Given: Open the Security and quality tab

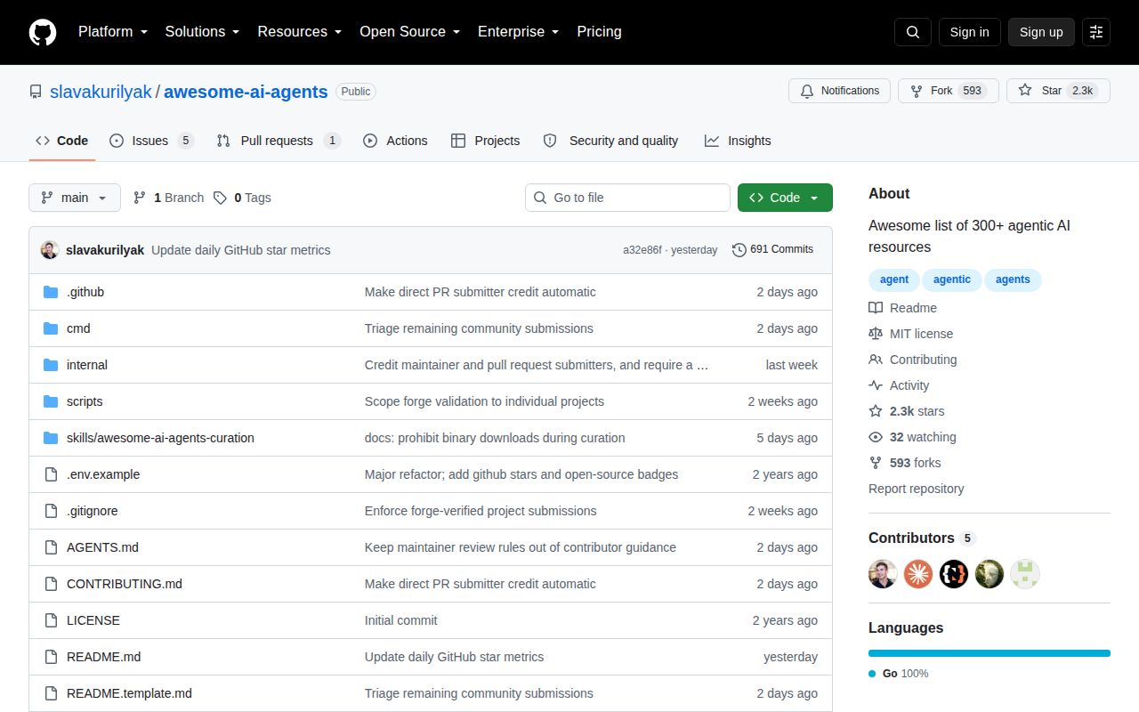Looking at the screenshot, I should coord(610,141).
